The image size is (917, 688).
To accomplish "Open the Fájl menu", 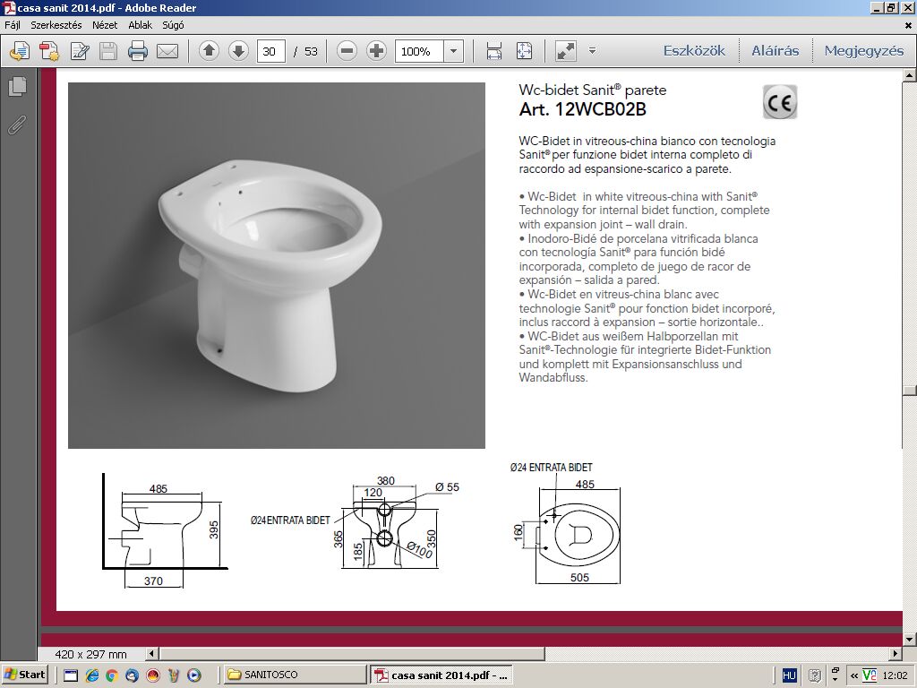I will point(13,25).
